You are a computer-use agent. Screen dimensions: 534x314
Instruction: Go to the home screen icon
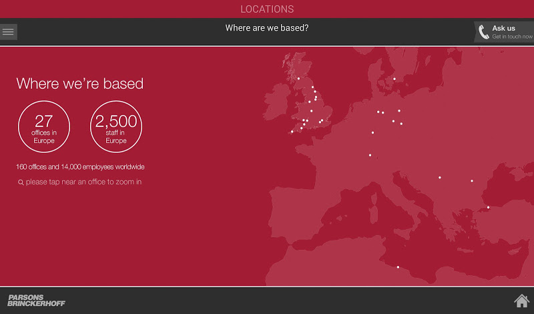[521, 301]
